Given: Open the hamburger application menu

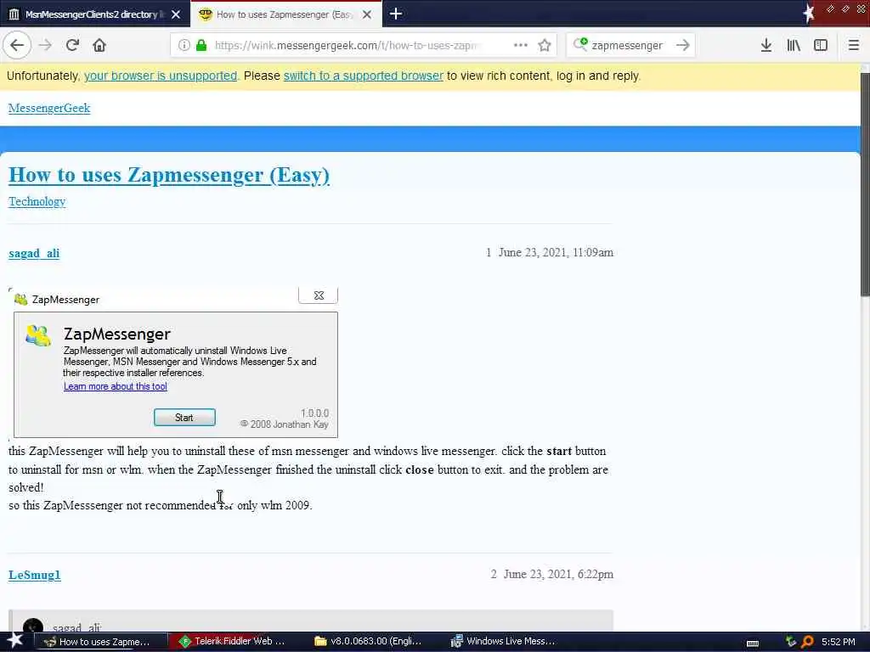Looking at the screenshot, I should pyautogui.click(x=854, y=45).
